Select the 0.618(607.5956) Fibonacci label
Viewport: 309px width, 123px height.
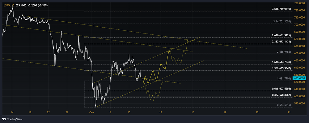281,89
